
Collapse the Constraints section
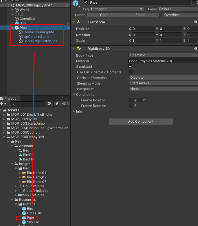pos(74,95)
